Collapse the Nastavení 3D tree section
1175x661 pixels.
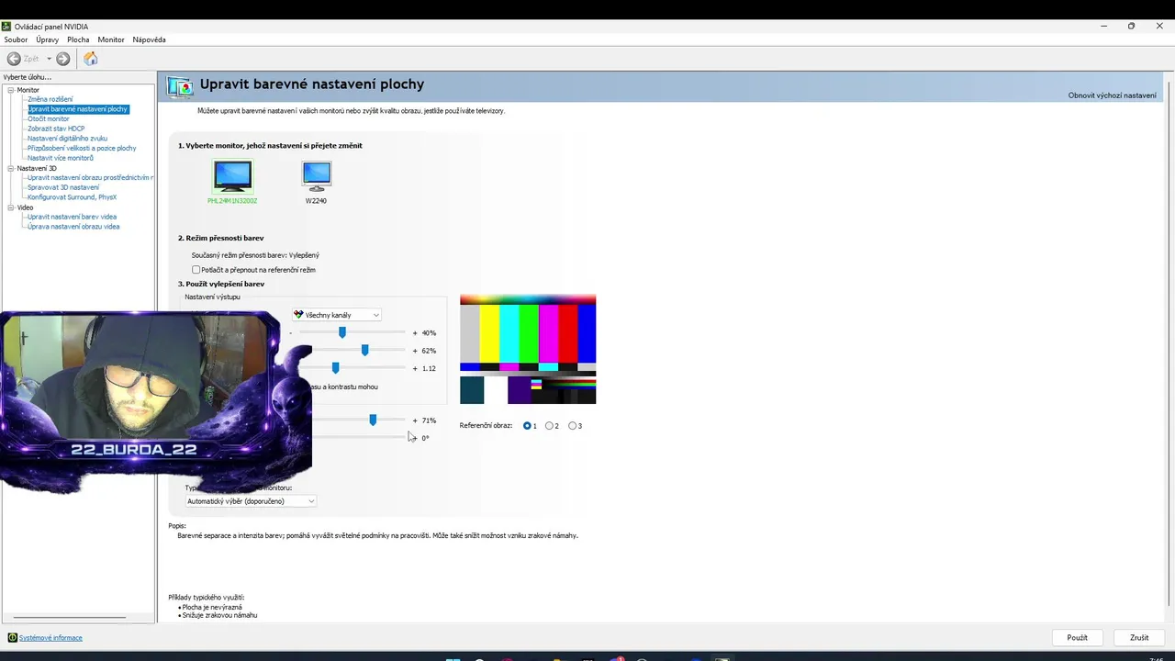(11, 168)
